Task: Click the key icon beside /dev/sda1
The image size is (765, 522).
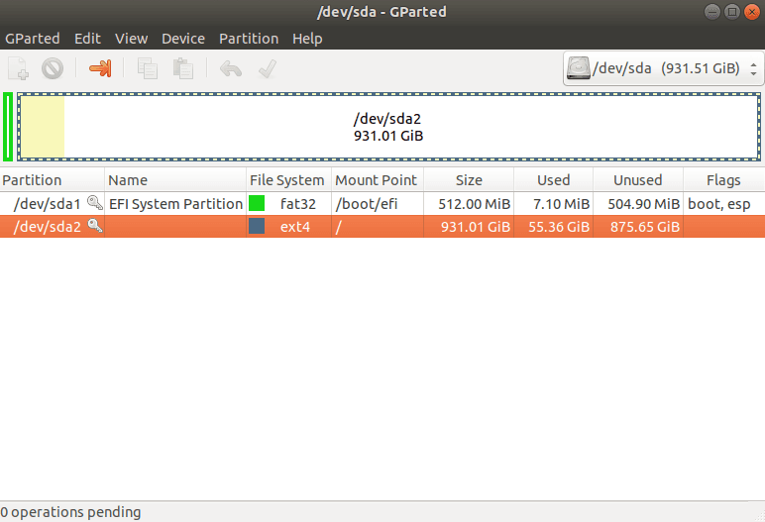Action: pyautogui.click(x=94, y=203)
